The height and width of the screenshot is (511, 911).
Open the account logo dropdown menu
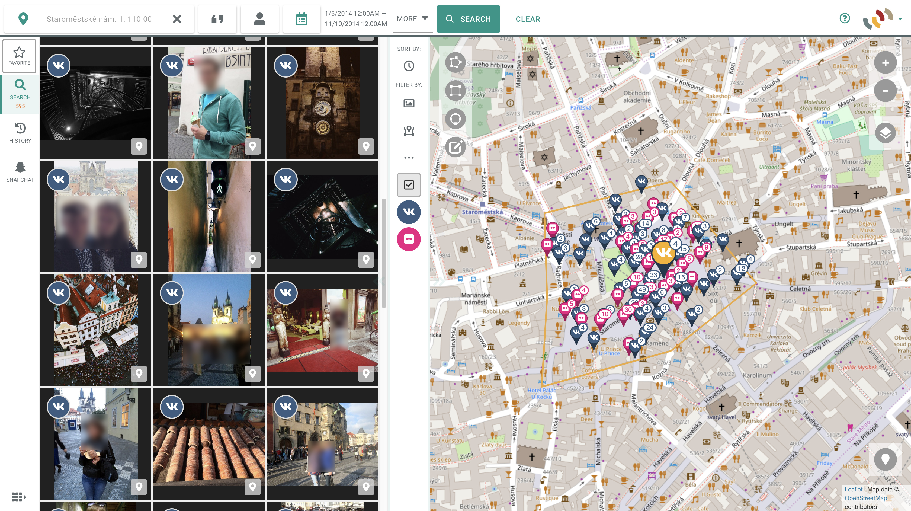[882, 19]
